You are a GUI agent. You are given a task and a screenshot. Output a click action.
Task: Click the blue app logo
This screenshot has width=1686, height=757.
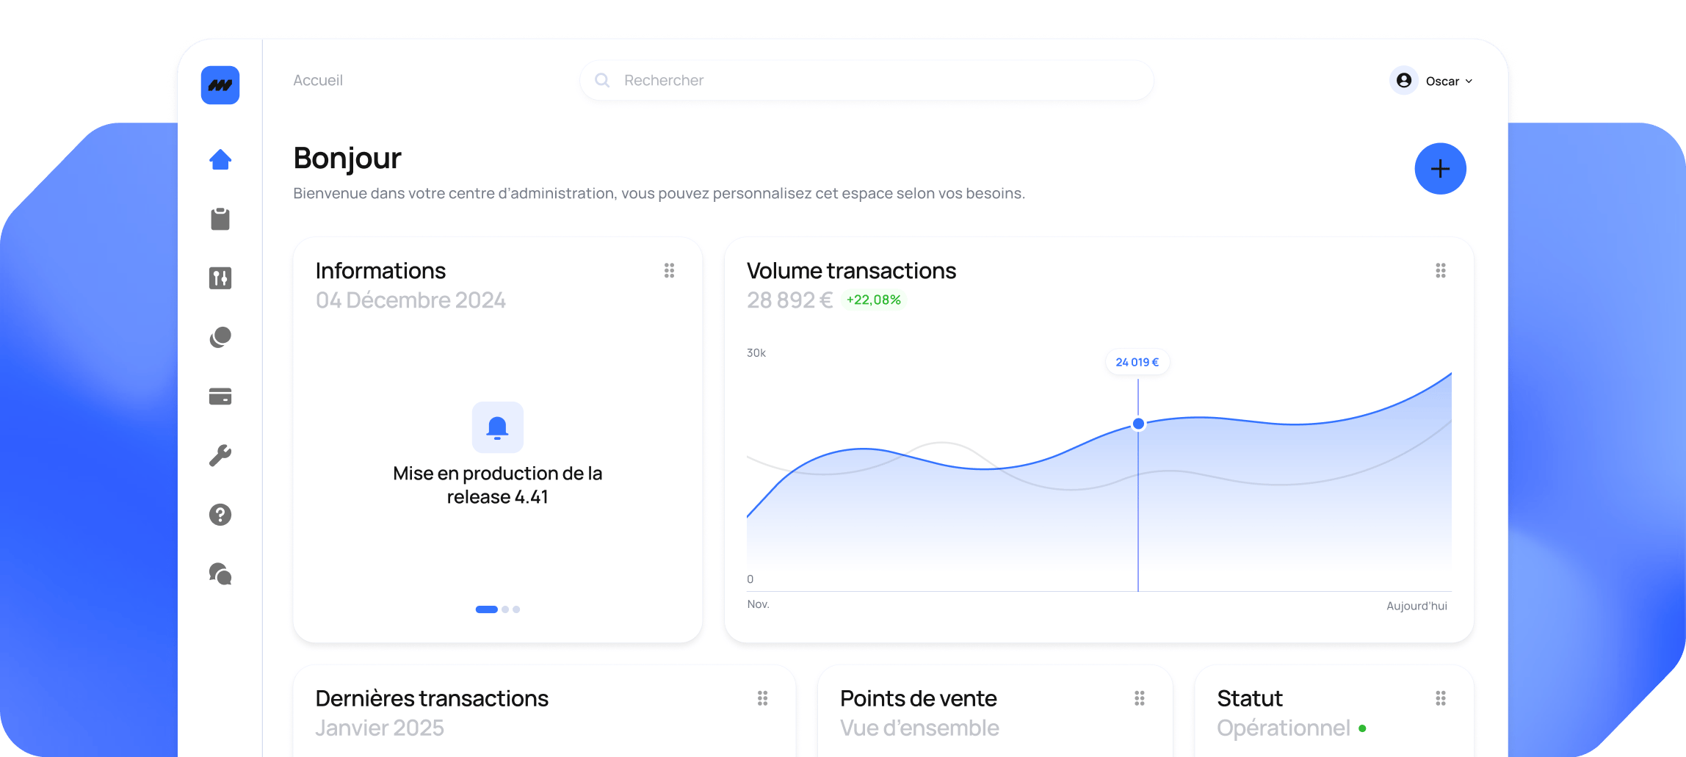(220, 85)
